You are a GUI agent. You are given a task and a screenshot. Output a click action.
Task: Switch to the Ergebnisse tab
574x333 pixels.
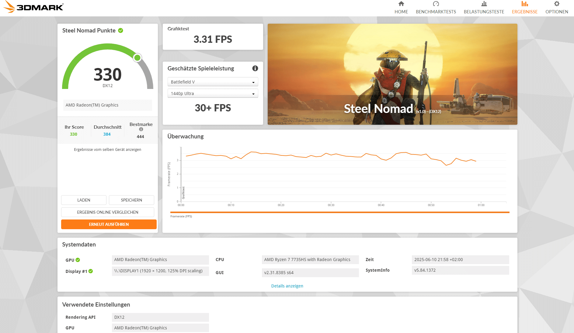tap(524, 8)
